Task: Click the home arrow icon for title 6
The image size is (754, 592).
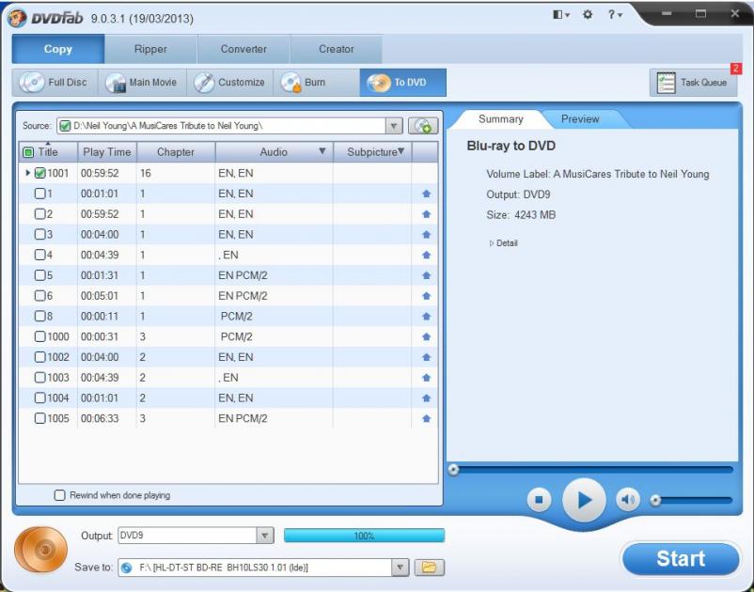Action: pos(426,296)
